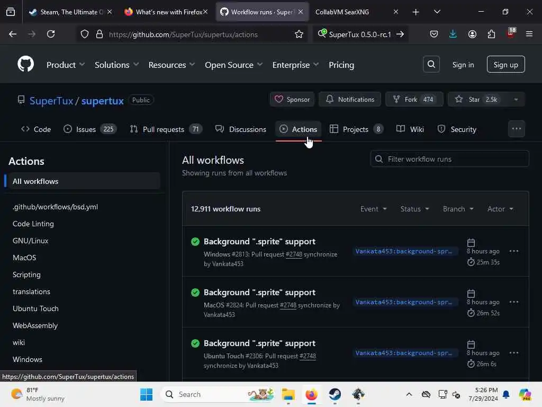This screenshot has height=407, width=542.
Task: Open Steam from the taskbar
Action: tap(335, 394)
